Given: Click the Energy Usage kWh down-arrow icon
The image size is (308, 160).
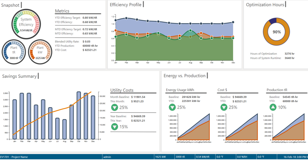Looking at the screenshot, I should click(x=173, y=107).
